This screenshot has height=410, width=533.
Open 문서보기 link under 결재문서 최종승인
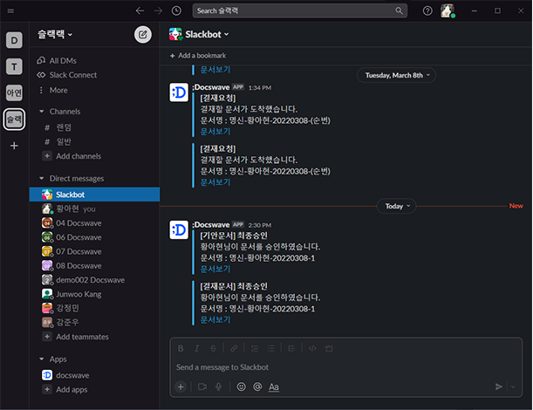tap(215, 319)
